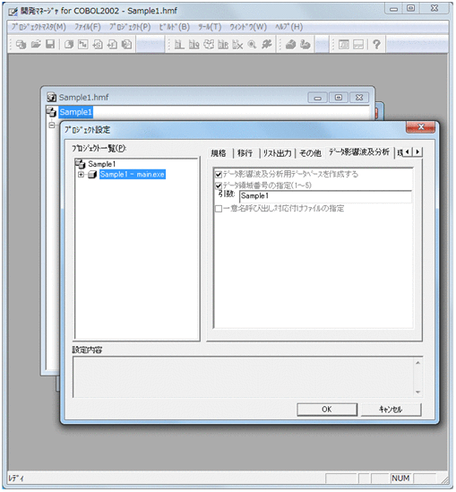Click the build icon marked with an X
456x492 pixels.
[x=237, y=45]
